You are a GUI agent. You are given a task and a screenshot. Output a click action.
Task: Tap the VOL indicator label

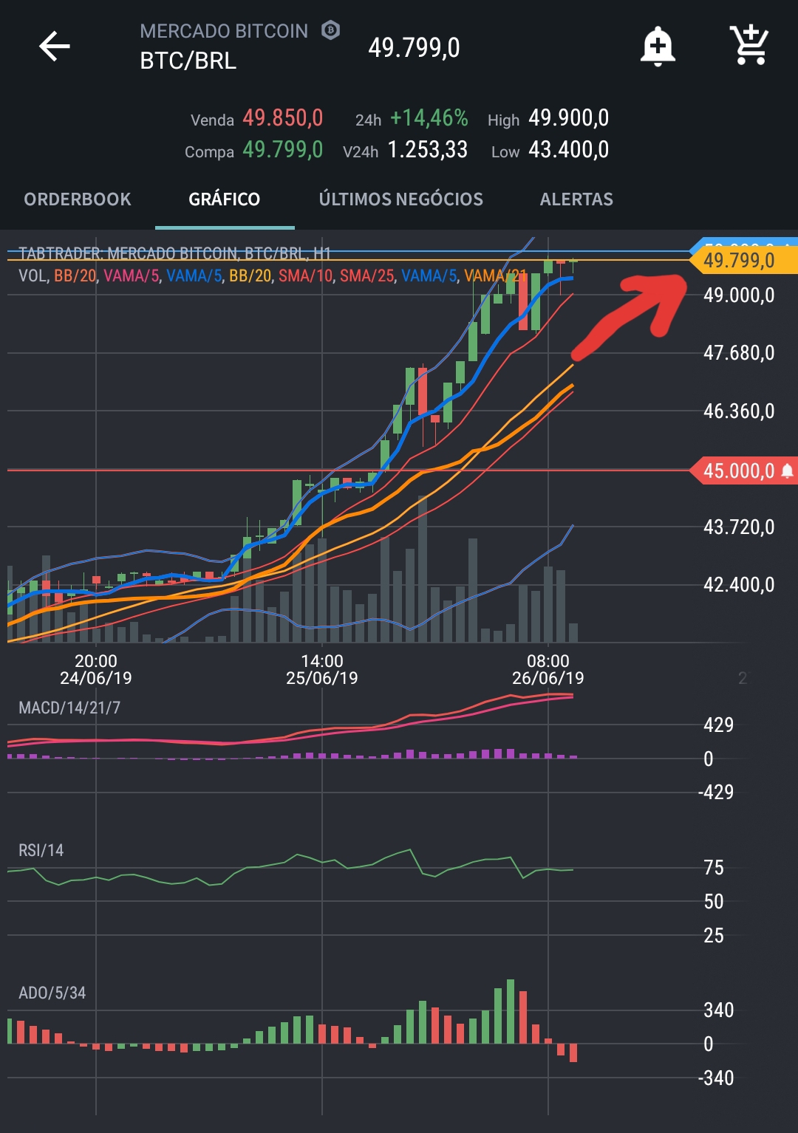(33, 276)
